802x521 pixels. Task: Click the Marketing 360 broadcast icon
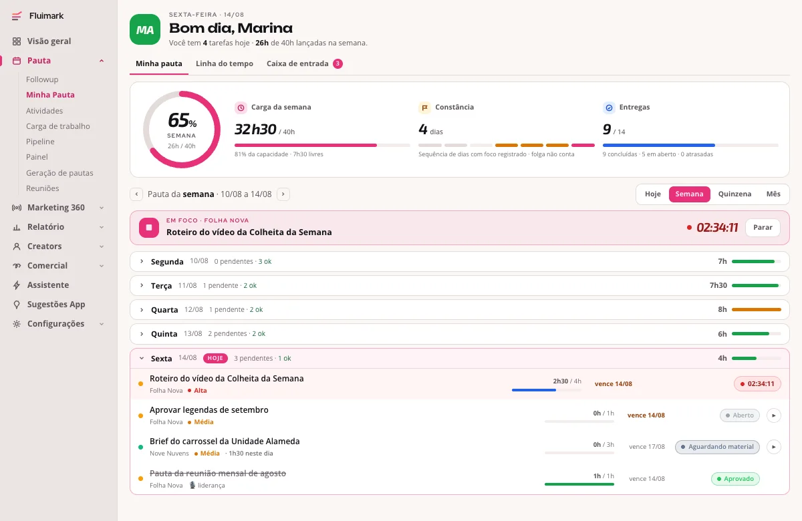pyautogui.click(x=17, y=208)
